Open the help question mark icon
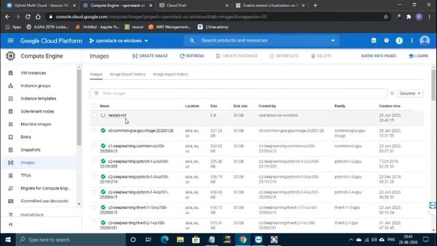 [386, 41]
